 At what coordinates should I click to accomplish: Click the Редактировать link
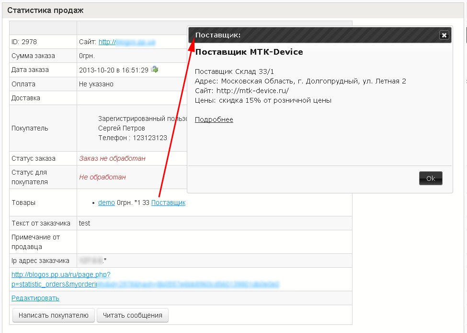pyautogui.click(x=35, y=298)
